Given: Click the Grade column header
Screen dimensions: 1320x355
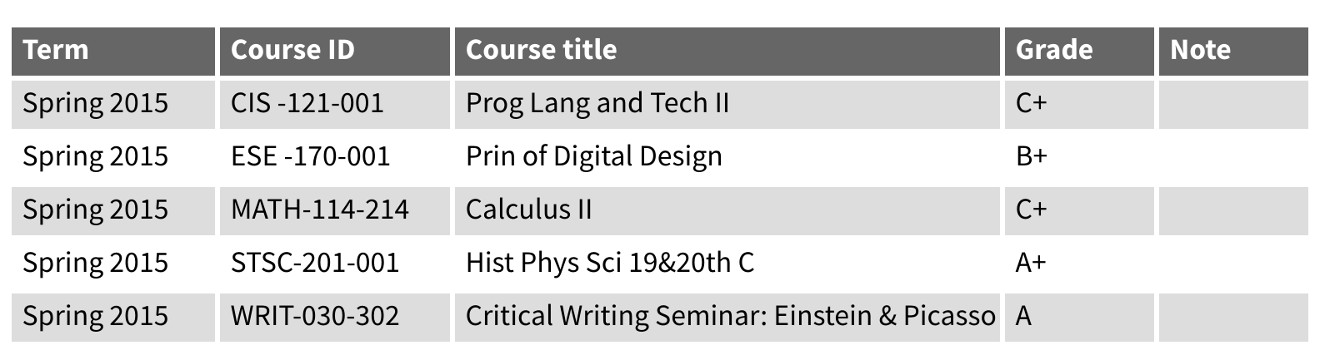Looking at the screenshot, I should (1054, 50).
